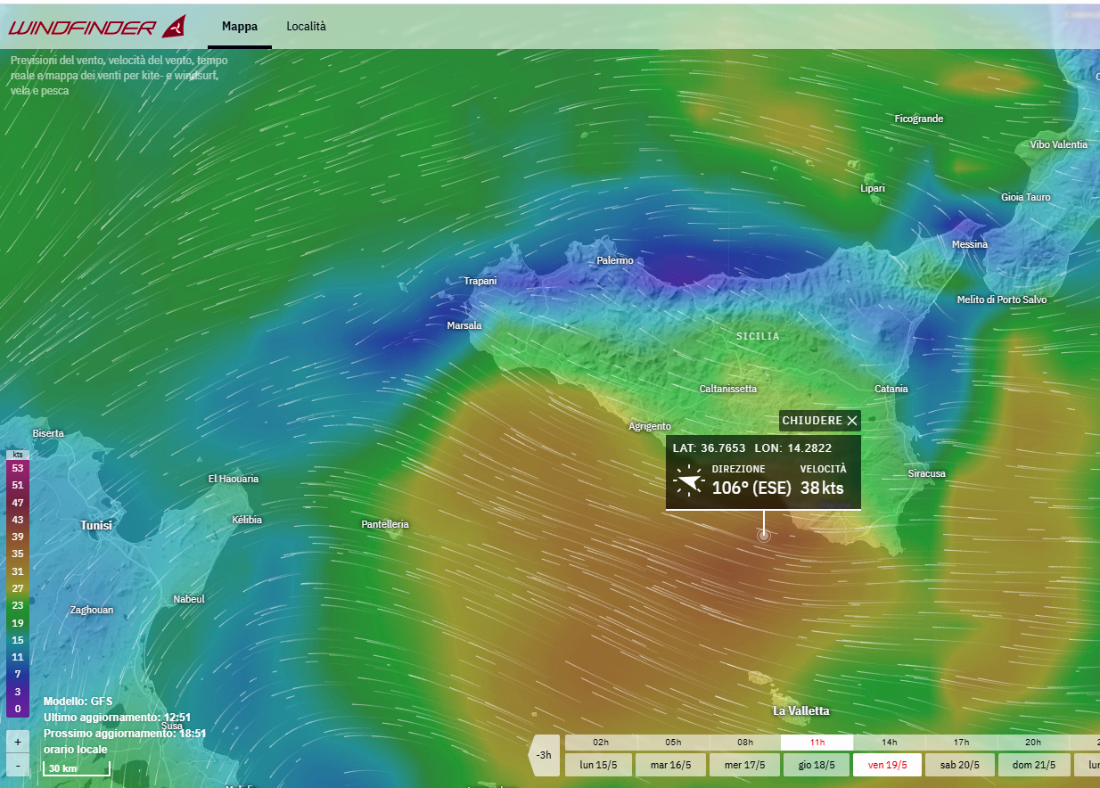Click the 0 kts legend color swatch
The width and height of the screenshot is (1100, 788).
click(x=17, y=709)
